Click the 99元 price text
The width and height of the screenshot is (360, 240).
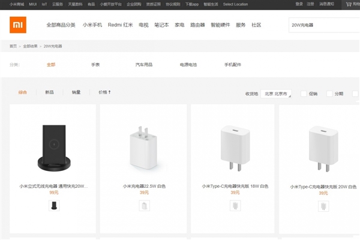(54, 193)
